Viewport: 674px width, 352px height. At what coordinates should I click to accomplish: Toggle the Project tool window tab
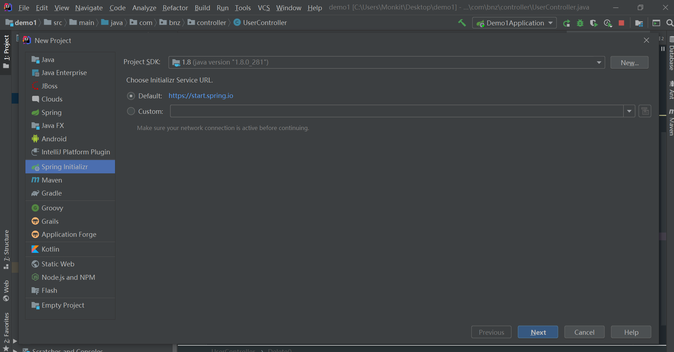(x=6, y=52)
